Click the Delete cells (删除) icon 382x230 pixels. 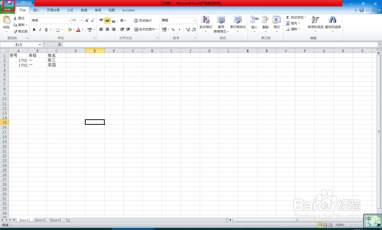tap(265, 20)
